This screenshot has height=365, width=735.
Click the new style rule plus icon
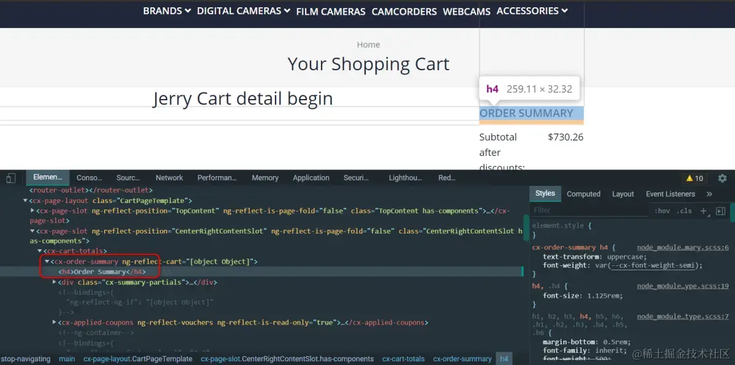704,210
